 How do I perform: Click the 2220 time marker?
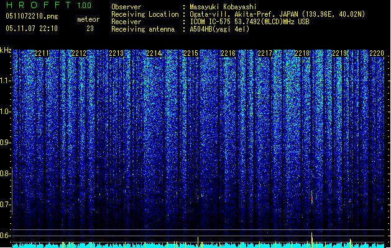click(x=377, y=53)
